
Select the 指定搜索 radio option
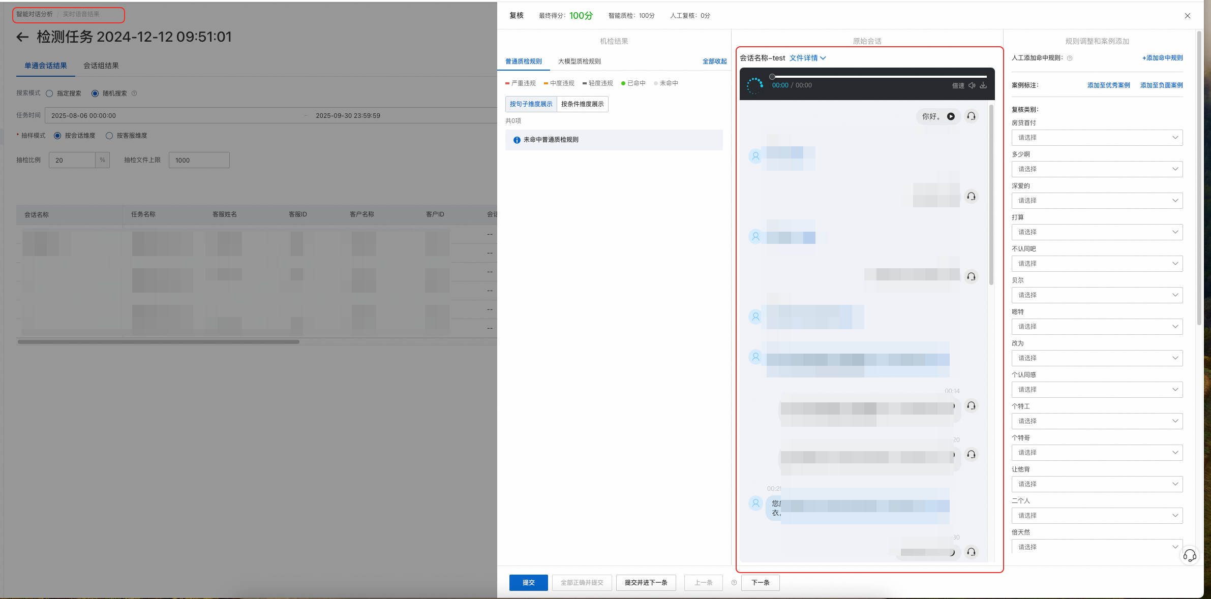(x=49, y=93)
